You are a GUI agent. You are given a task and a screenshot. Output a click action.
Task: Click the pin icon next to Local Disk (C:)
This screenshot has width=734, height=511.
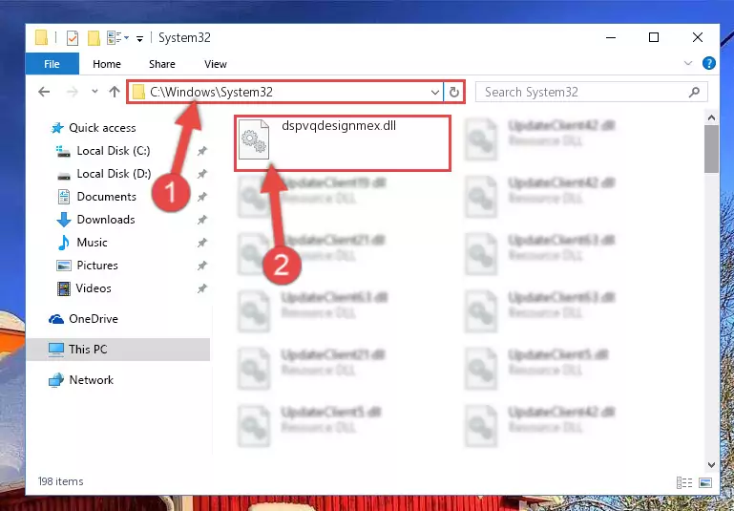click(x=202, y=151)
